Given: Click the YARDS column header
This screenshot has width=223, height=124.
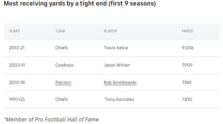Looking at the screenshot, I should point(187,31).
